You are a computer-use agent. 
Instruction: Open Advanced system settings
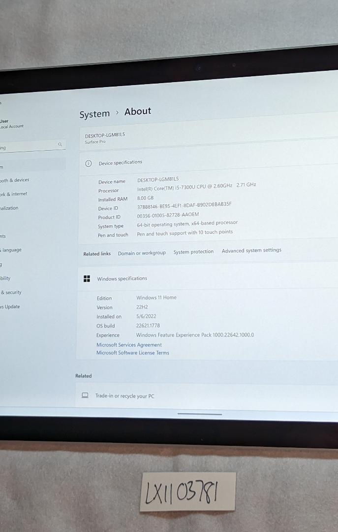(251, 250)
